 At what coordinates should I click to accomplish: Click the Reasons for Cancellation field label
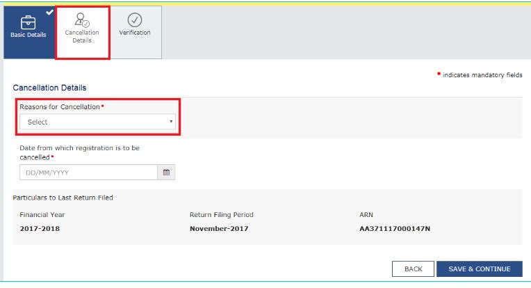coord(60,106)
